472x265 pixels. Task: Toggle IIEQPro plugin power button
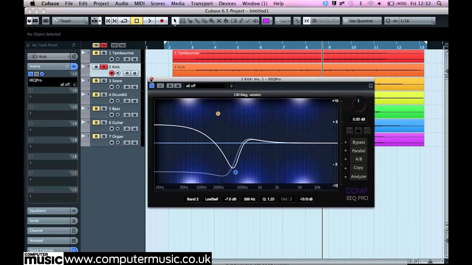(x=152, y=86)
